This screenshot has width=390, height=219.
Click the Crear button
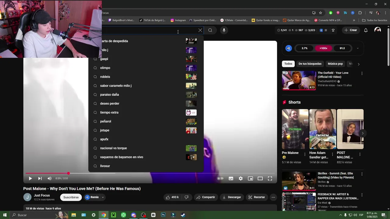click(350, 30)
